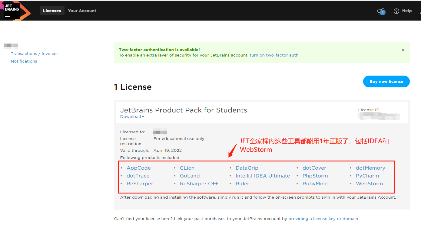421x231 pixels.
Task: Open the Download dropdown
Action: point(132,116)
